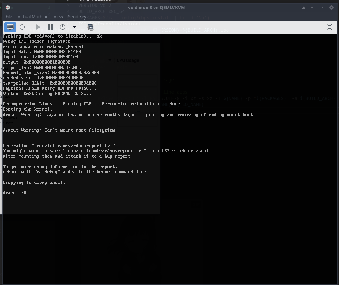
Task: Open the Virtual Machine Manager dual-monitor icon
Action: (x=91, y=27)
